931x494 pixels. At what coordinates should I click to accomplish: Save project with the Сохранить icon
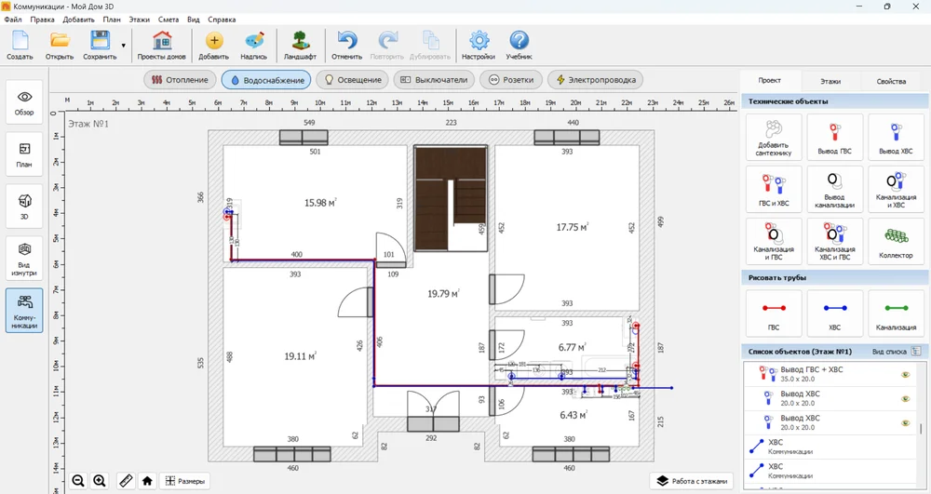[x=100, y=45]
